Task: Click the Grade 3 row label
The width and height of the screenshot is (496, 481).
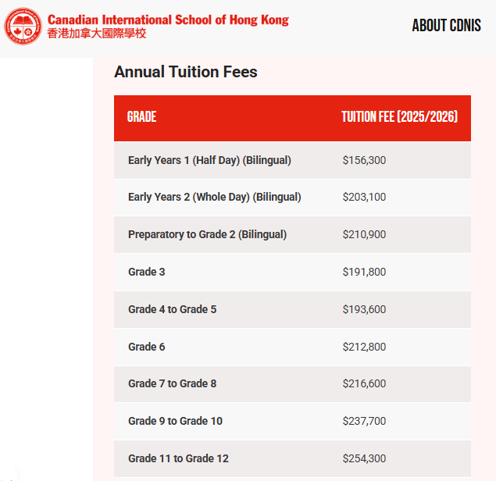Action: (x=147, y=272)
